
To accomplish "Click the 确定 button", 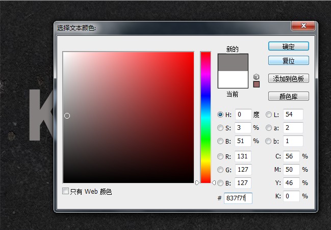I will coord(289,47).
